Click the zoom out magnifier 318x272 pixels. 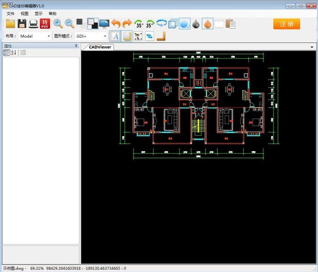pyautogui.click(x=69, y=23)
